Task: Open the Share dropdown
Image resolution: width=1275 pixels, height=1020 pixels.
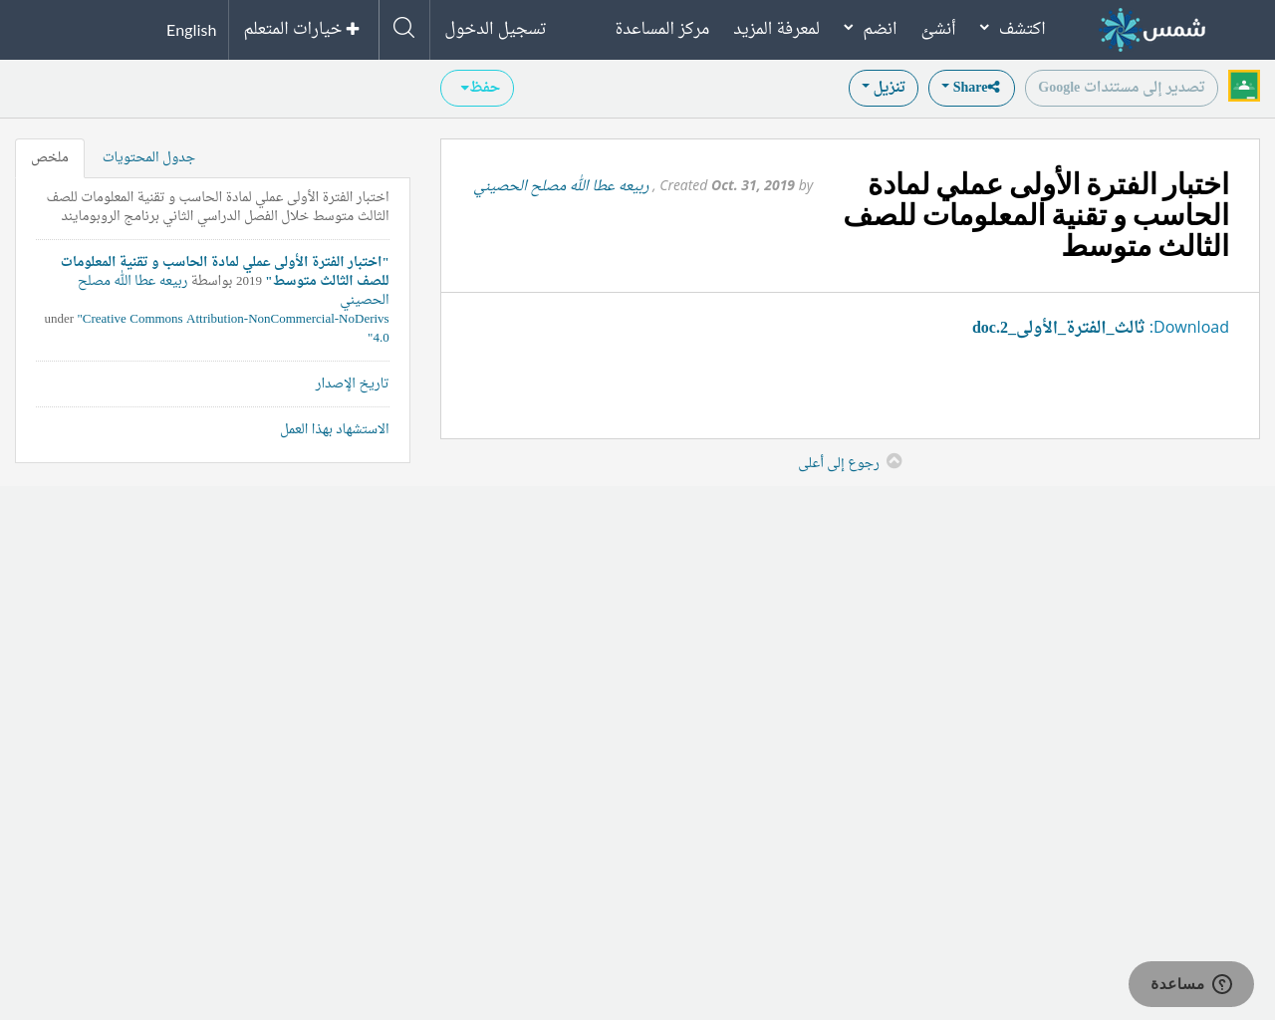Action: [971, 88]
